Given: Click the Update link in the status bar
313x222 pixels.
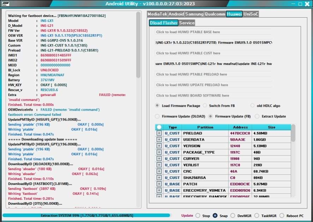Looking at the screenshot, I should click(187, 216).
